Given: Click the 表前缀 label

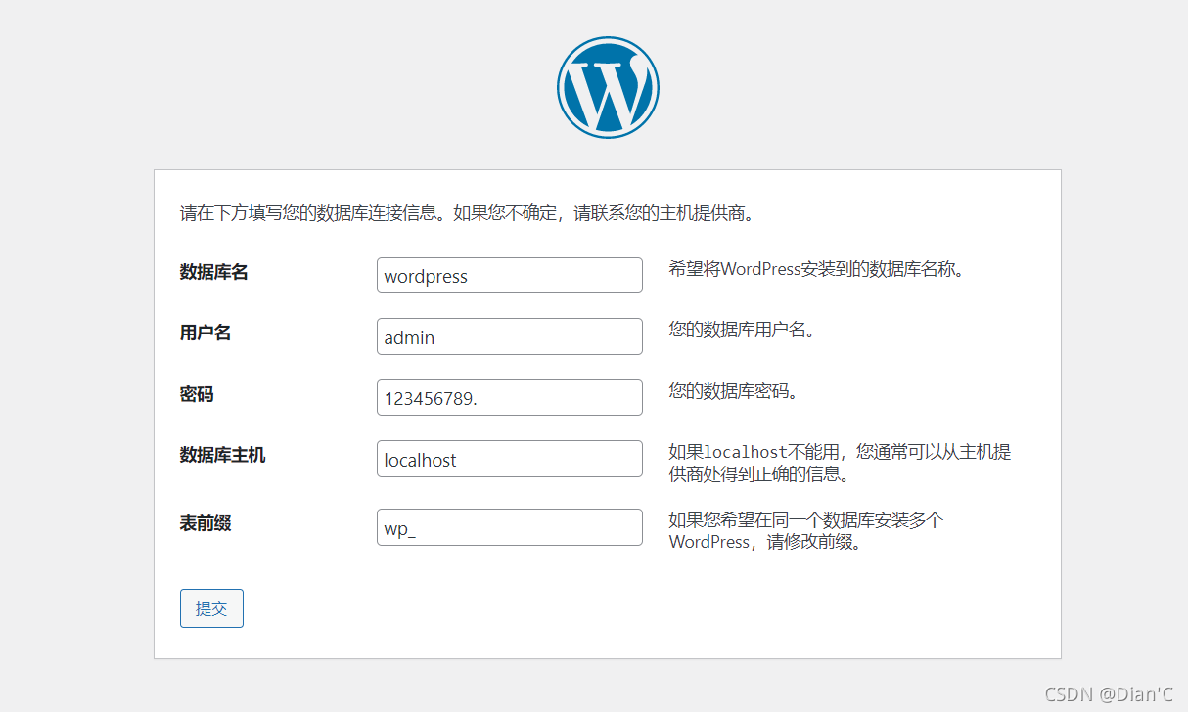Looking at the screenshot, I should [x=206, y=523].
